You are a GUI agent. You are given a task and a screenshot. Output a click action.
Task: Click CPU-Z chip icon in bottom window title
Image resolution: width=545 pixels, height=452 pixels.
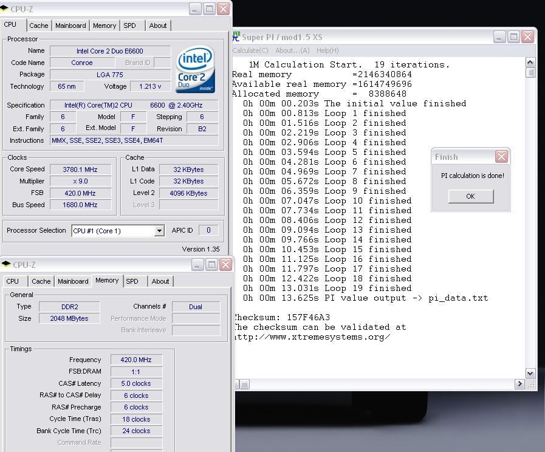tap(6, 264)
